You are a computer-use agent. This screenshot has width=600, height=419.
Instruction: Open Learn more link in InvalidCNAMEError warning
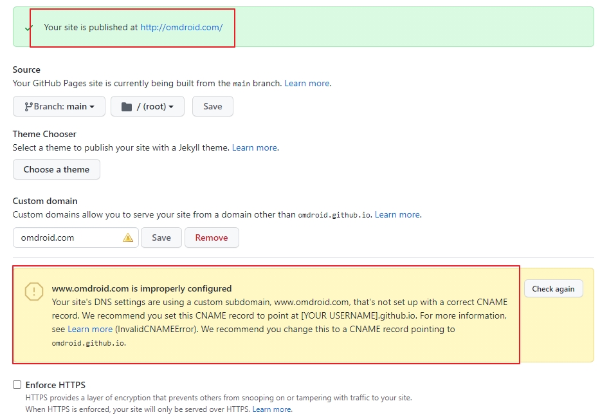click(x=90, y=329)
